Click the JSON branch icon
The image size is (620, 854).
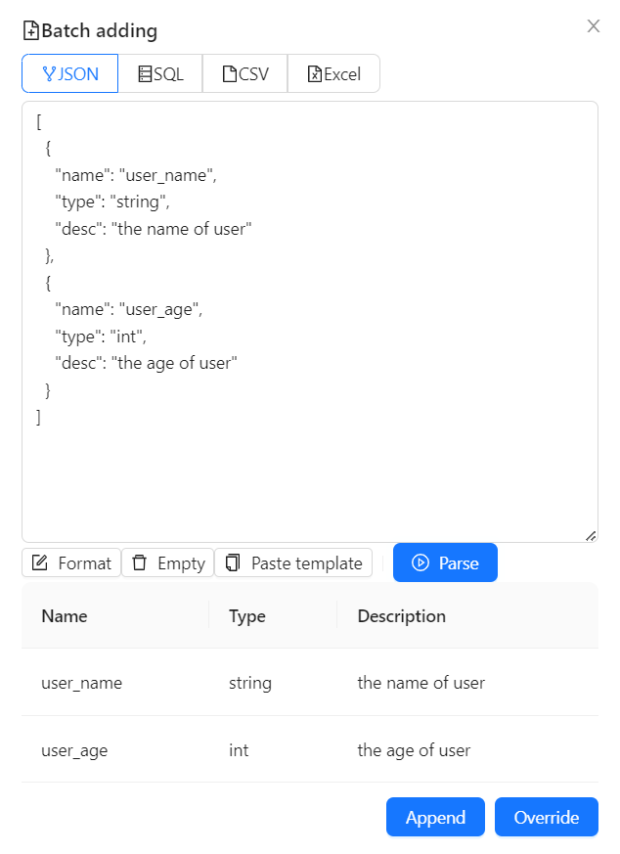click(51, 74)
